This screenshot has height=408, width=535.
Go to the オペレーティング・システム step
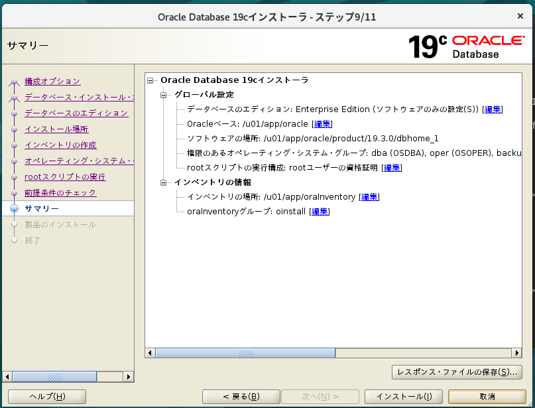click(x=79, y=161)
